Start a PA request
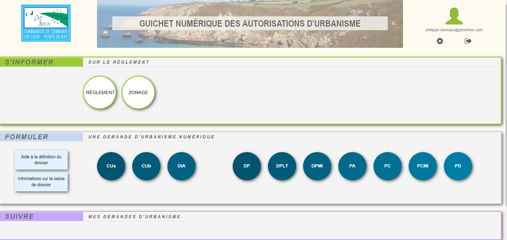Viewport: 507px width, 240px height. pyautogui.click(x=352, y=166)
